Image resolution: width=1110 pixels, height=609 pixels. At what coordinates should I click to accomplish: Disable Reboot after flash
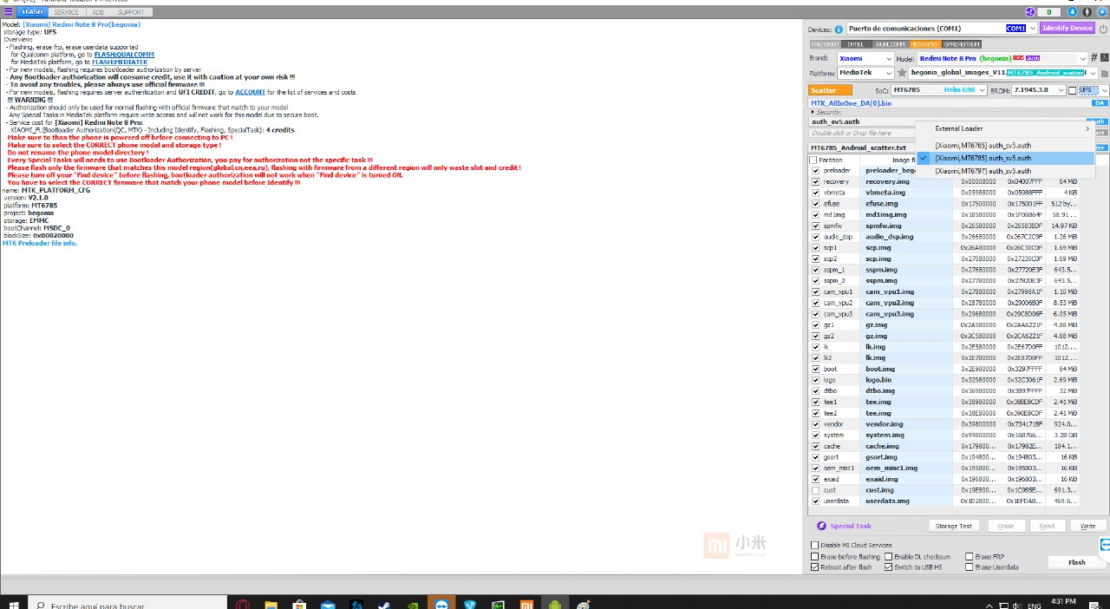814,567
